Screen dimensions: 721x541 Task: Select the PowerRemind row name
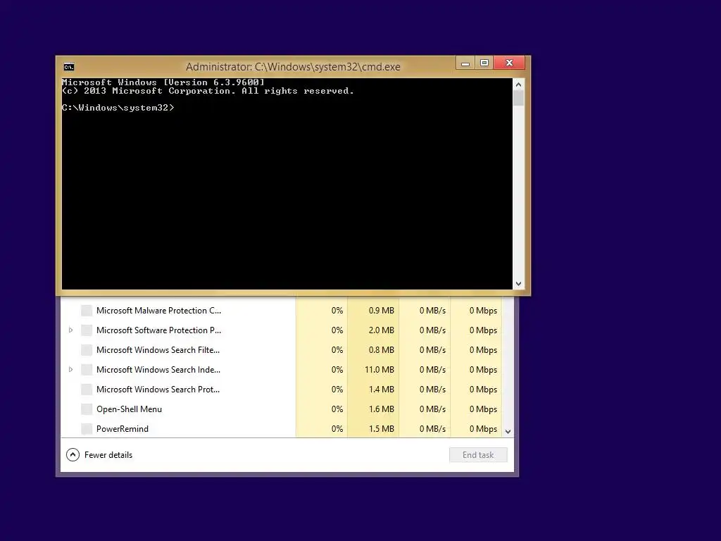123,429
